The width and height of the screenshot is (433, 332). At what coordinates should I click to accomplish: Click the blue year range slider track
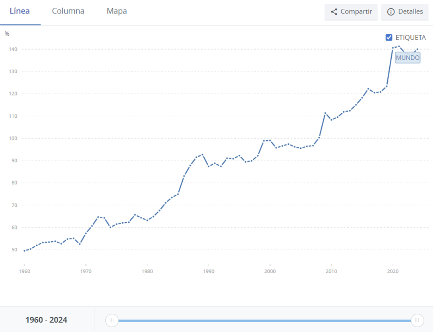pyautogui.click(x=264, y=320)
